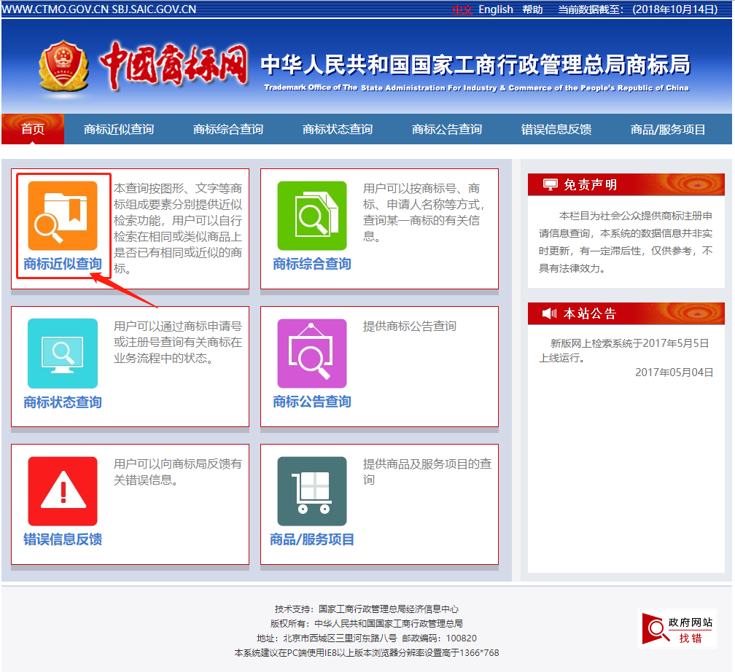This screenshot has width=735, height=672.
Task: Click the orange 商标近似查询 folder-search icon
Action: [61, 215]
